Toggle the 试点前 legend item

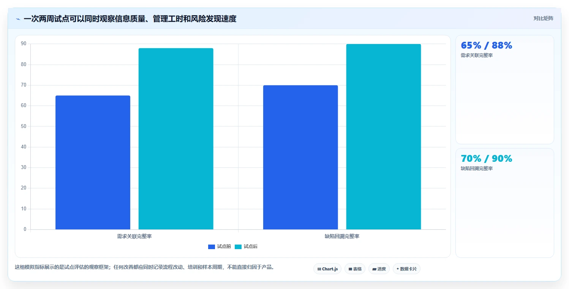[x=220, y=247]
